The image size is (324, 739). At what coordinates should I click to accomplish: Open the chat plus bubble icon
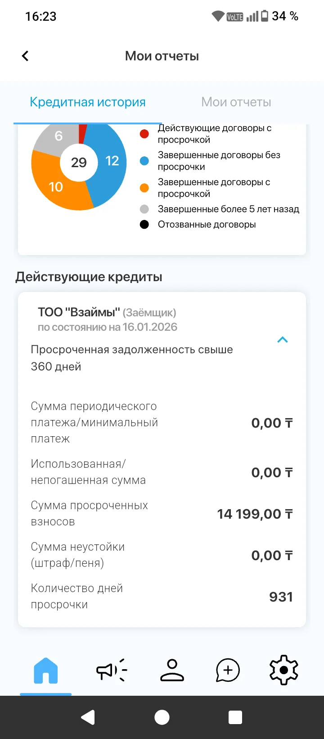coord(228,671)
